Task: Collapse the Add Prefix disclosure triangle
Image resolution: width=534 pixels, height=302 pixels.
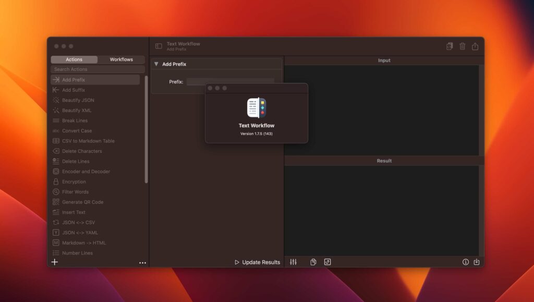Action: click(x=155, y=64)
